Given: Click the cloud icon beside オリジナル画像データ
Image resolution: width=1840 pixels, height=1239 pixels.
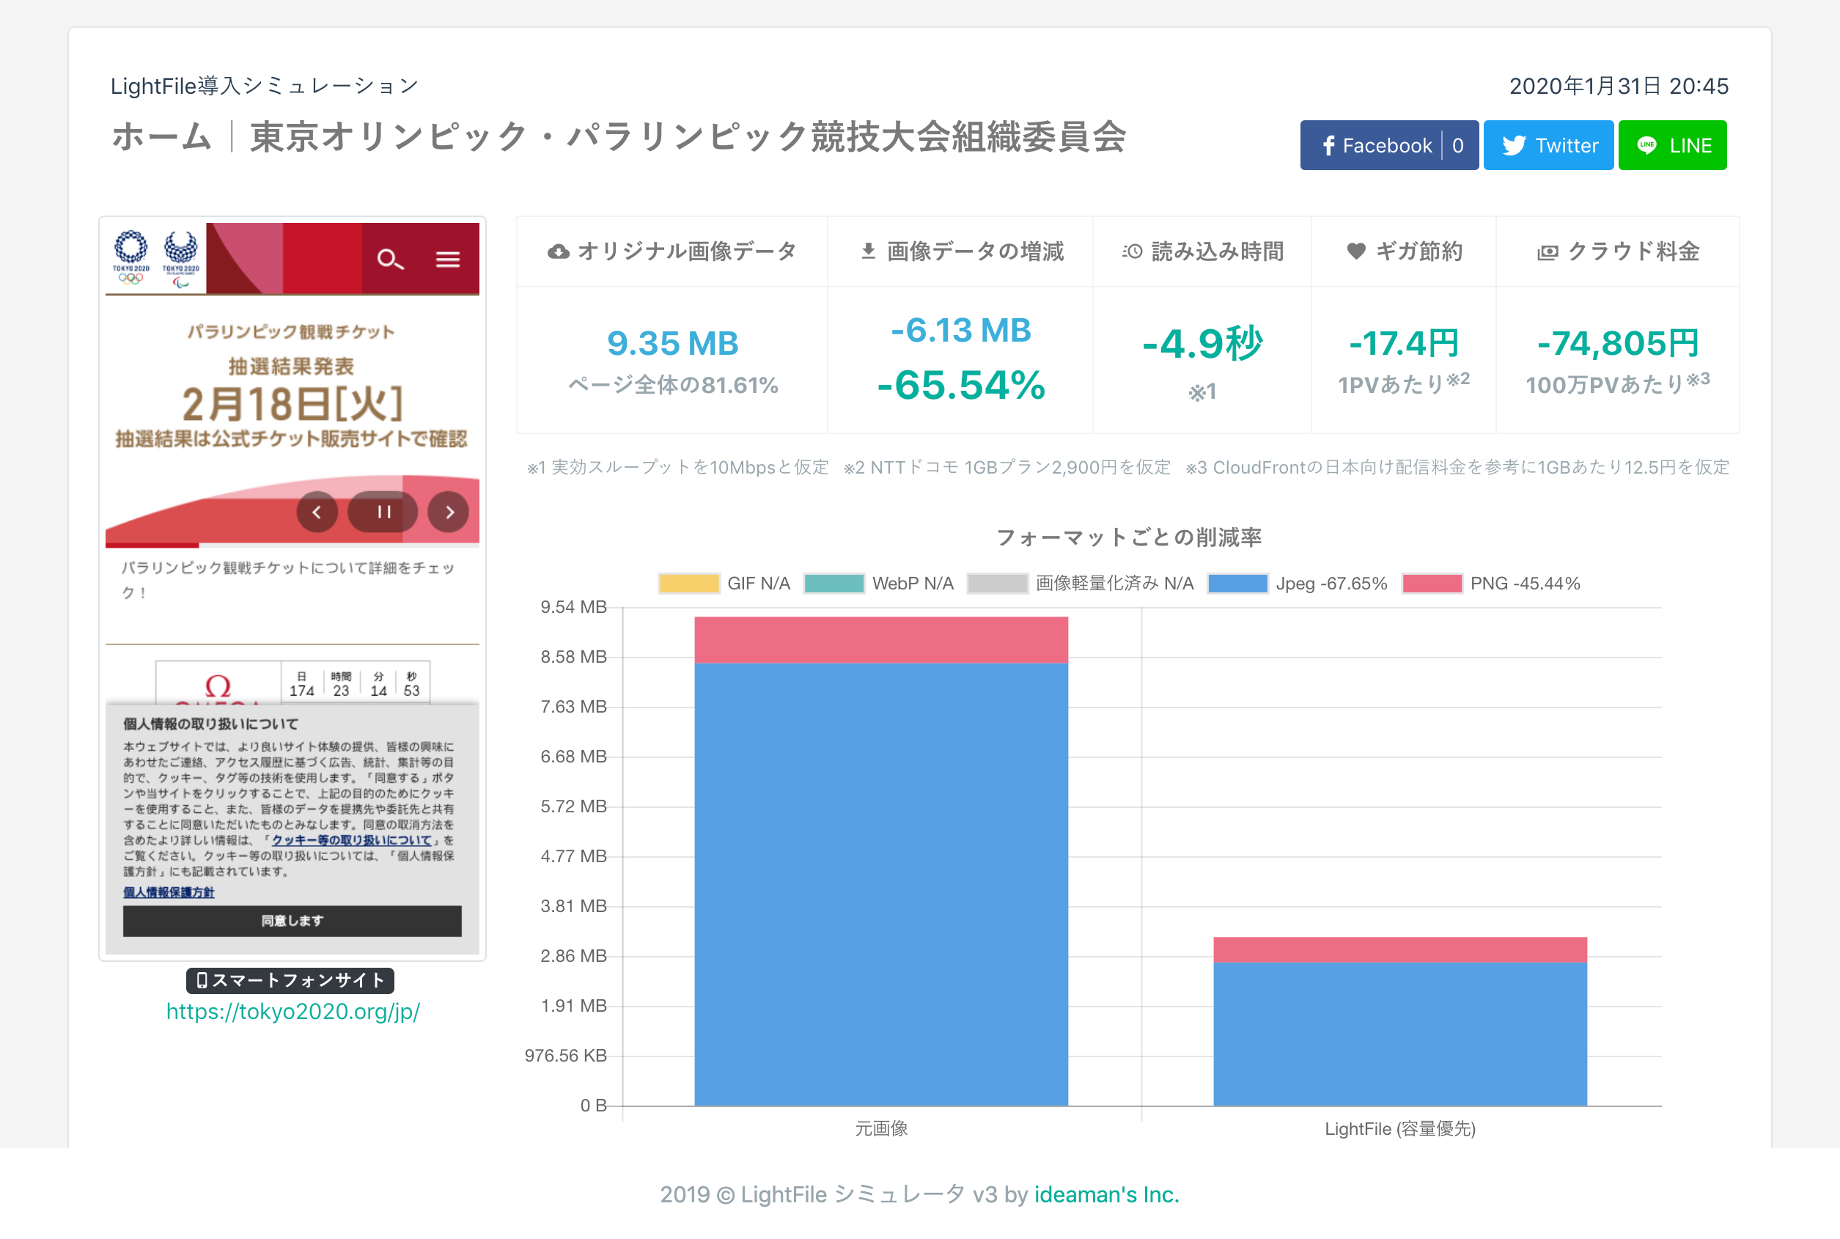Looking at the screenshot, I should (559, 252).
